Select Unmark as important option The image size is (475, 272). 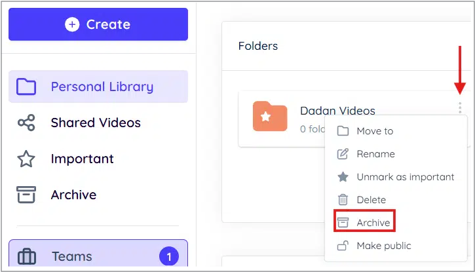pos(405,177)
